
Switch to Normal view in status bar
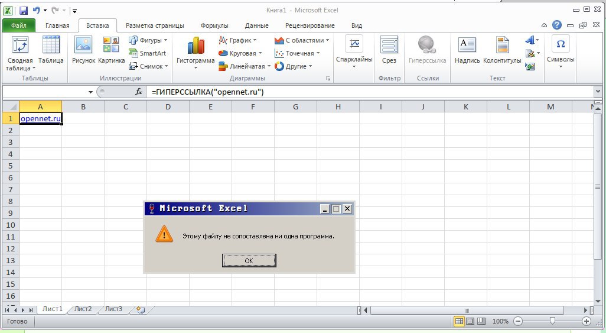point(459,321)
